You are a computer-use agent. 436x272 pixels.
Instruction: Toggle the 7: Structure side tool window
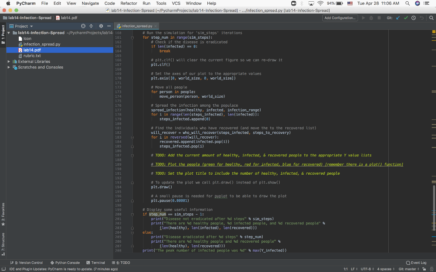click(x=3, y=244)
